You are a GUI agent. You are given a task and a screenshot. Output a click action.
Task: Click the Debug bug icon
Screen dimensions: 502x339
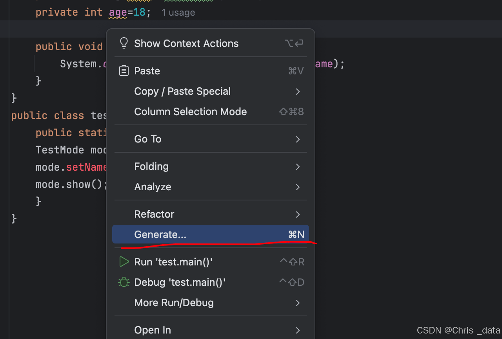pyautogui.click(x=124, y=282)
